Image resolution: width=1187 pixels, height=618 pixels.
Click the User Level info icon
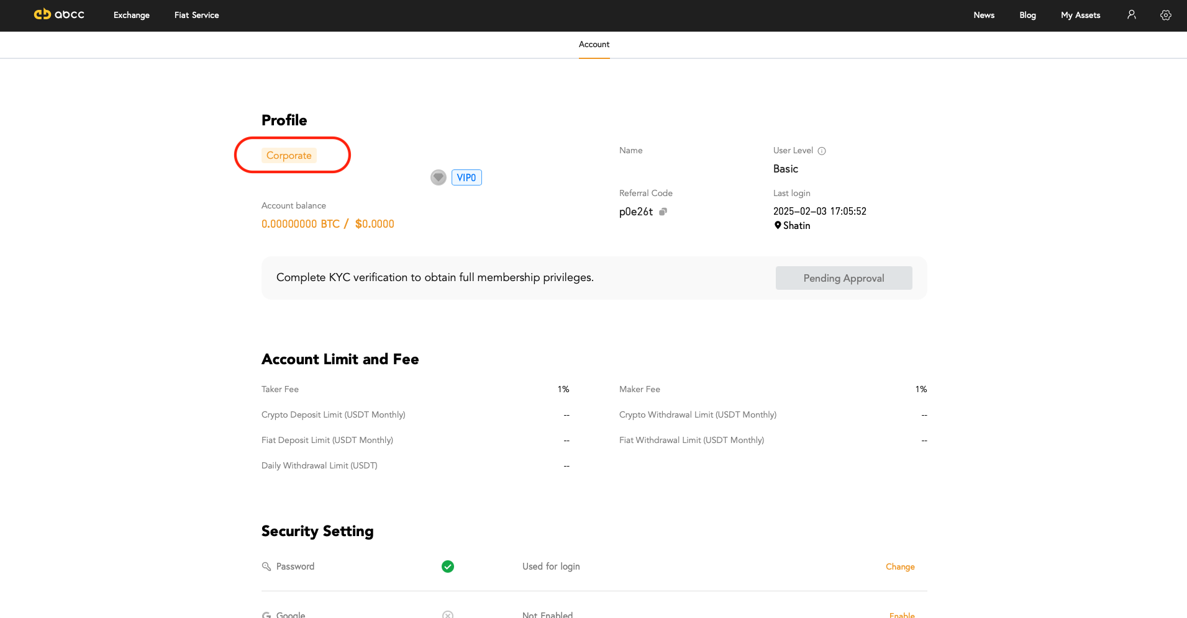822,151
